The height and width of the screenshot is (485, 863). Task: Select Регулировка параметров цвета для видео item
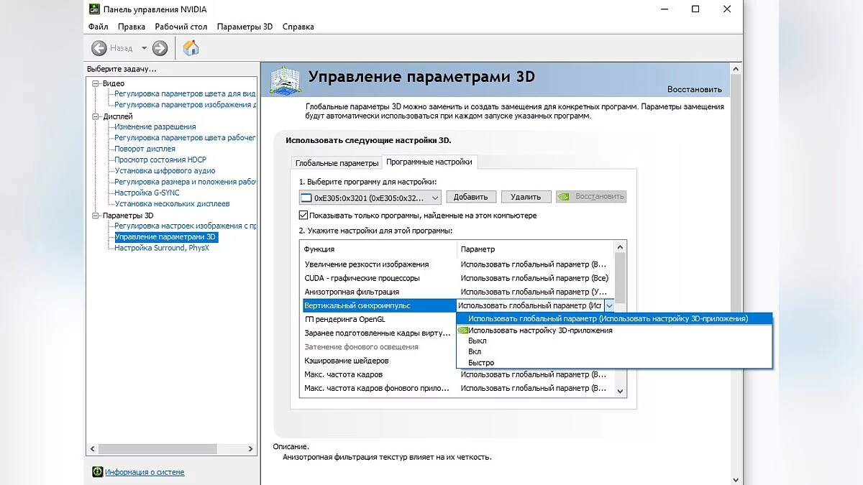(185, 94)
